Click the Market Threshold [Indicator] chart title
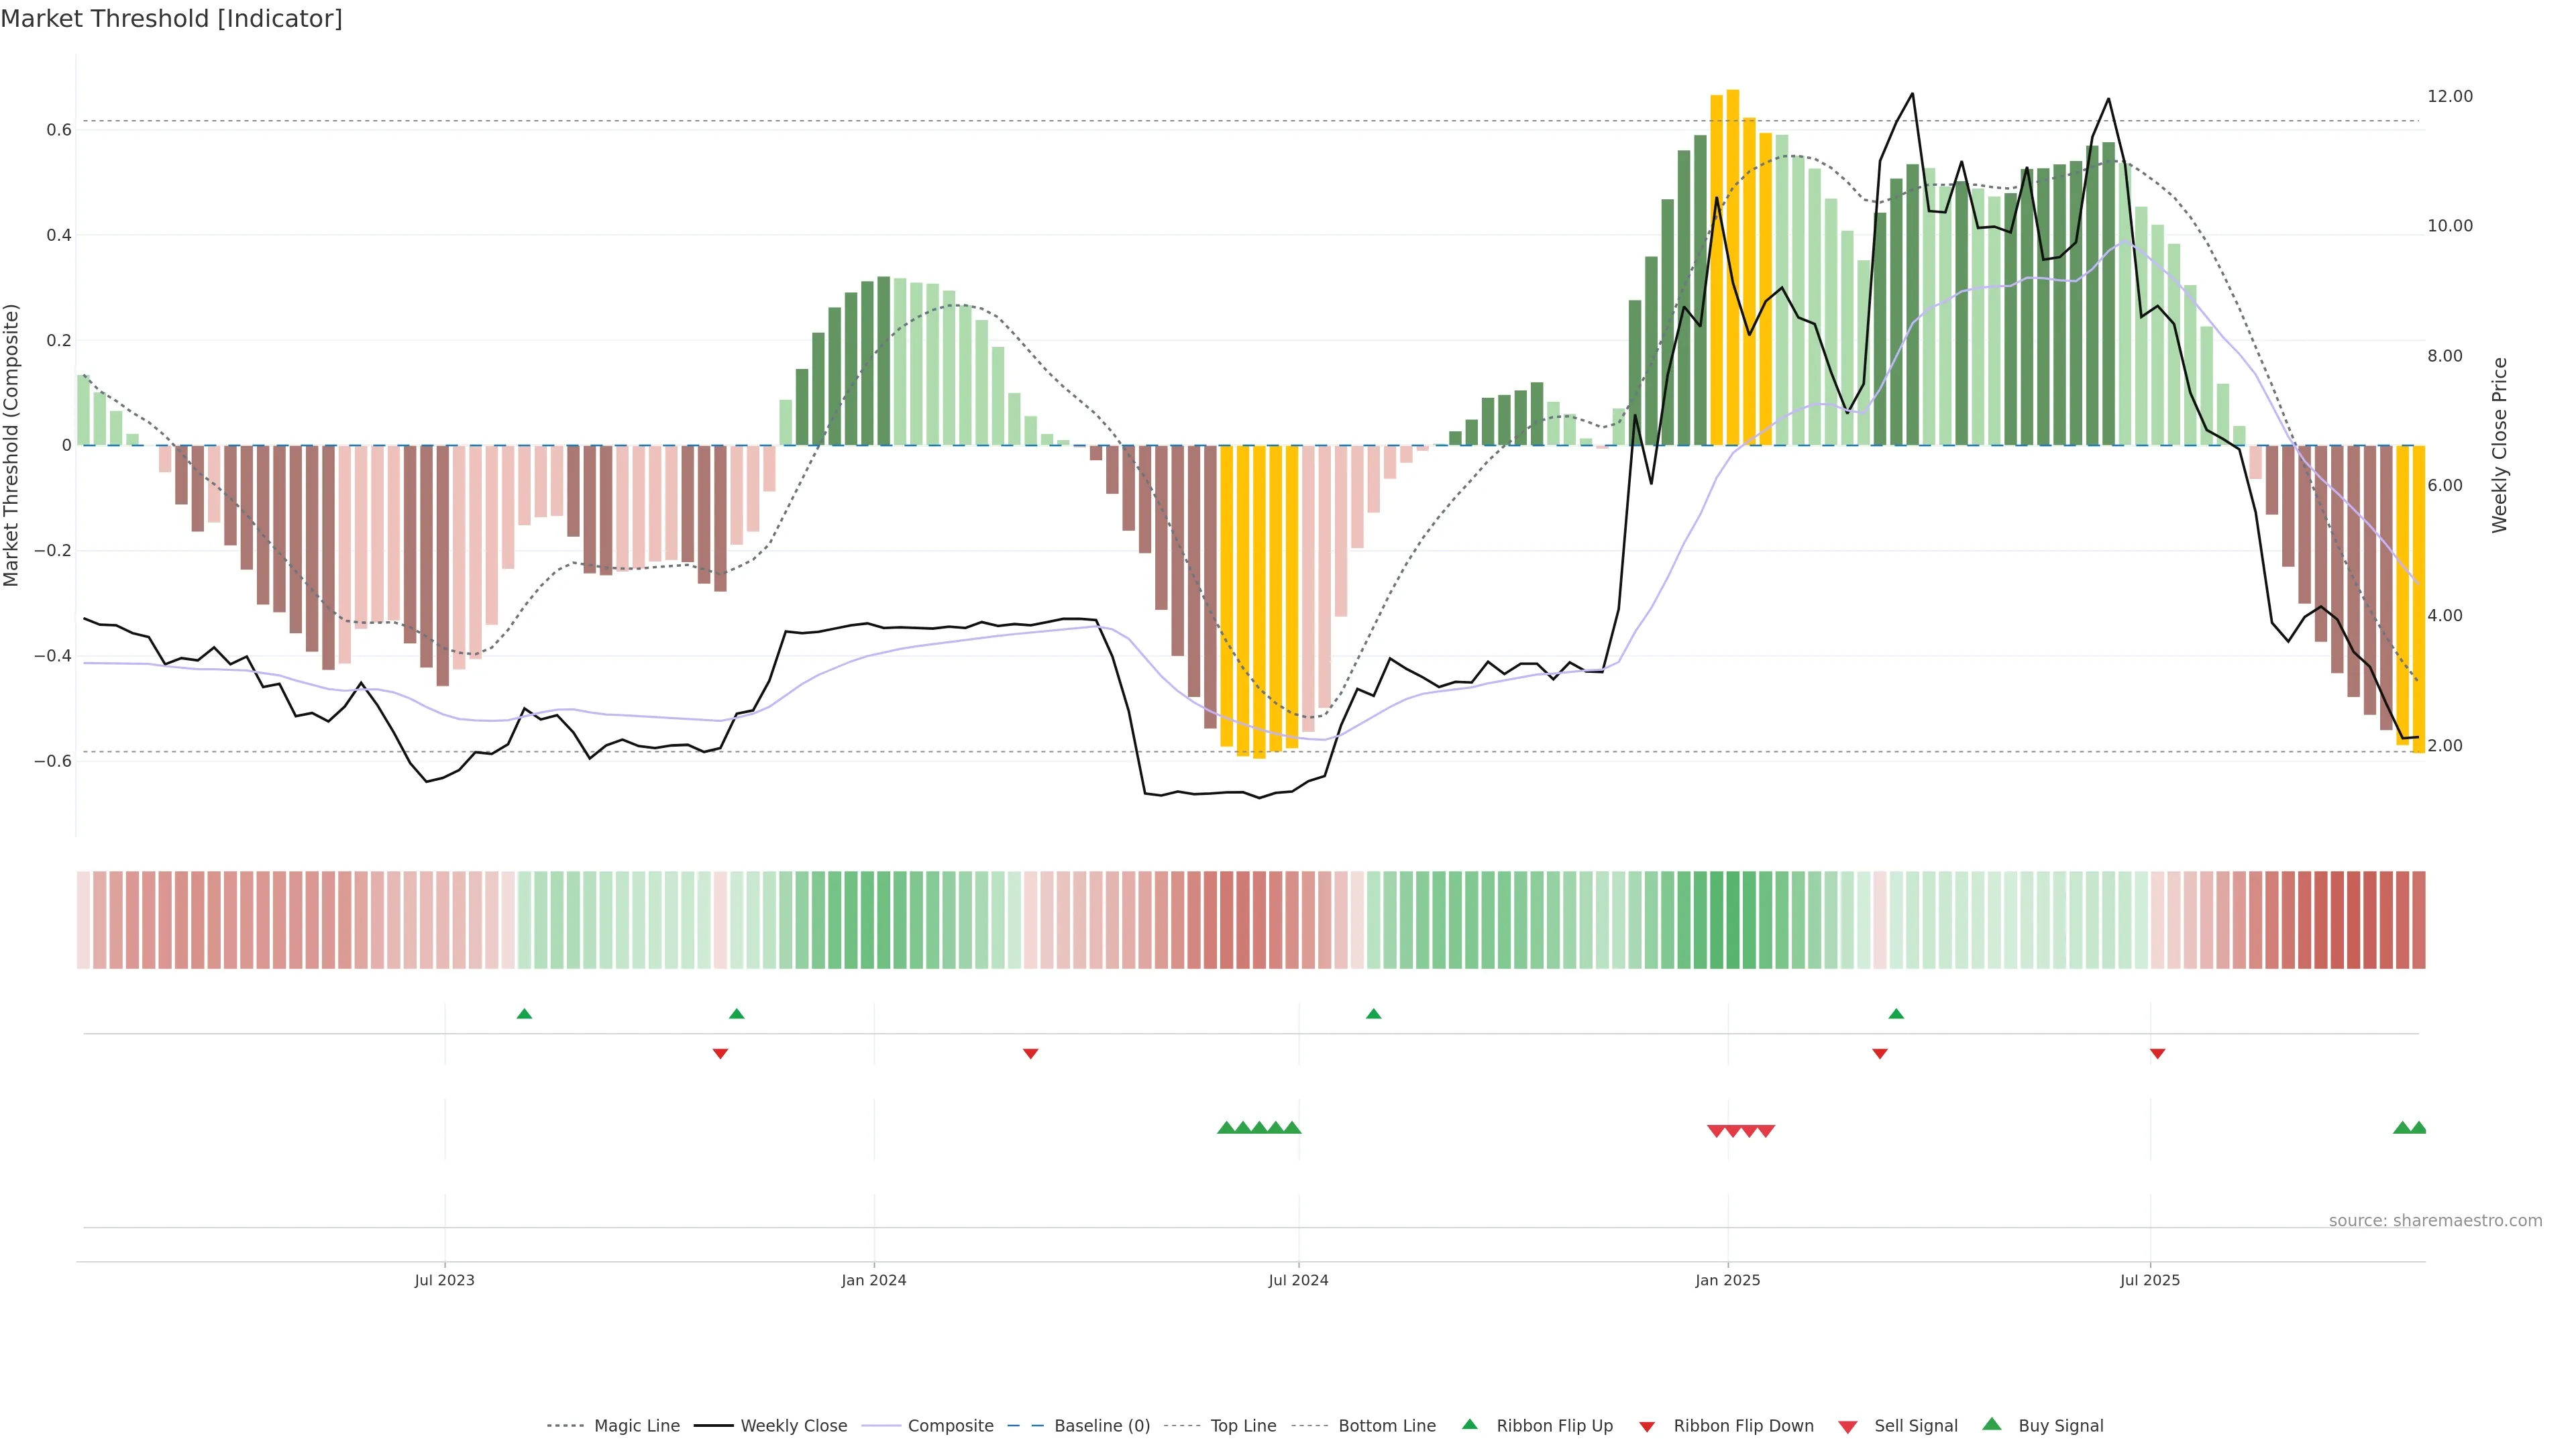Image resolution: width=2576 pixels, height=1449 pixels. click(171, 19)
